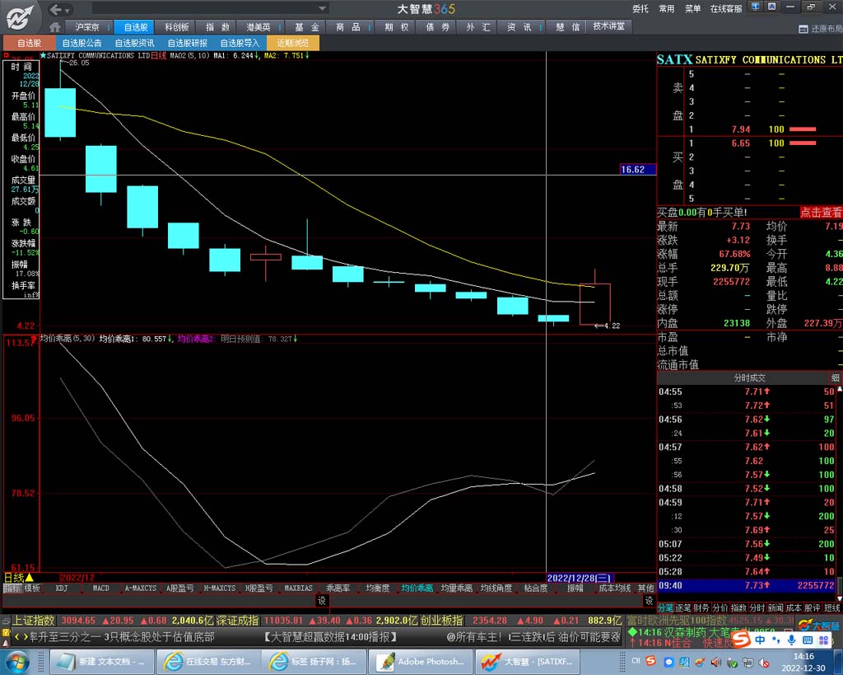Expand the stock search combo box arrow

pos(322,8)
